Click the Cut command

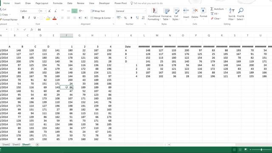click(3, 9)
